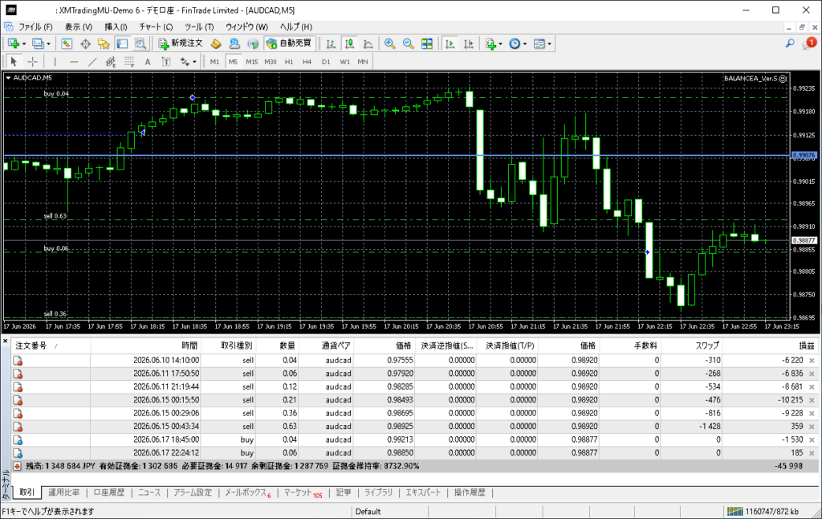
Task: Open MetaEditor yellow book icon
Action: pyautogui.click(x=216, y=43)
